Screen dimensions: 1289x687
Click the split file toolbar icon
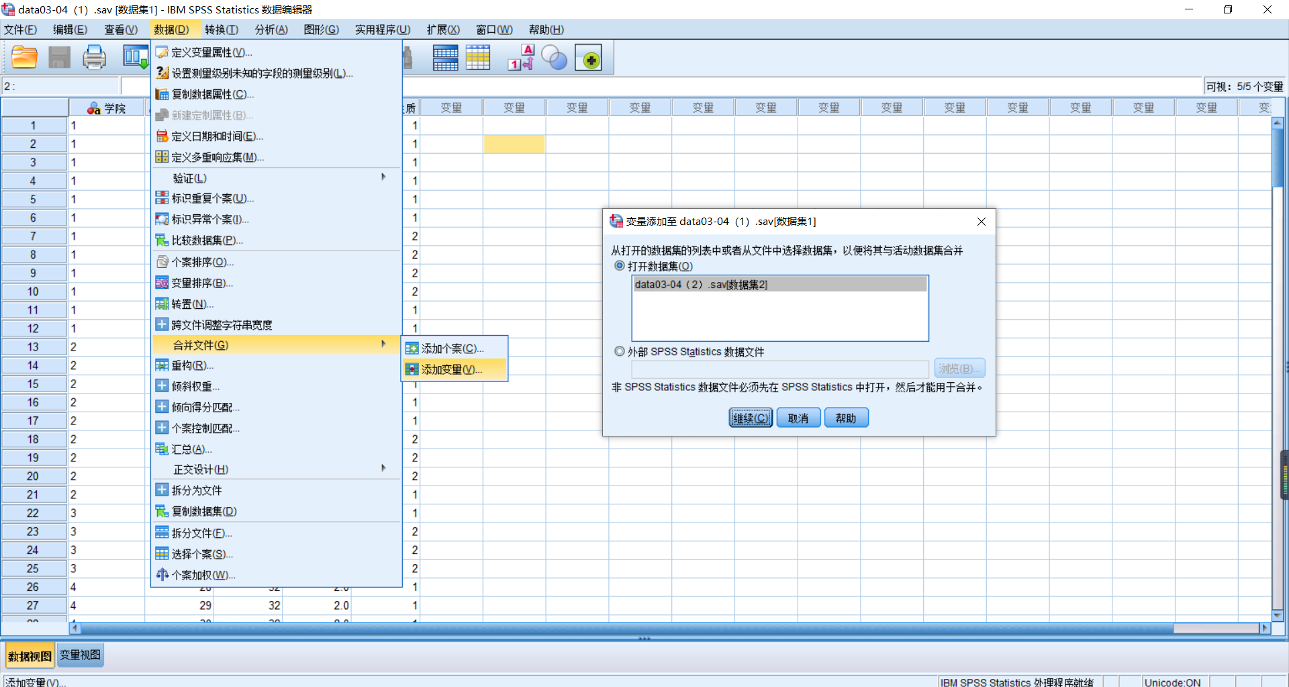(x=445, y=58)
